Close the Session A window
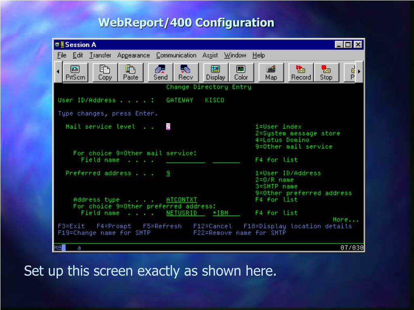This screenshot has height=310, width=414. pyautogui.click(x=358, y=44)
